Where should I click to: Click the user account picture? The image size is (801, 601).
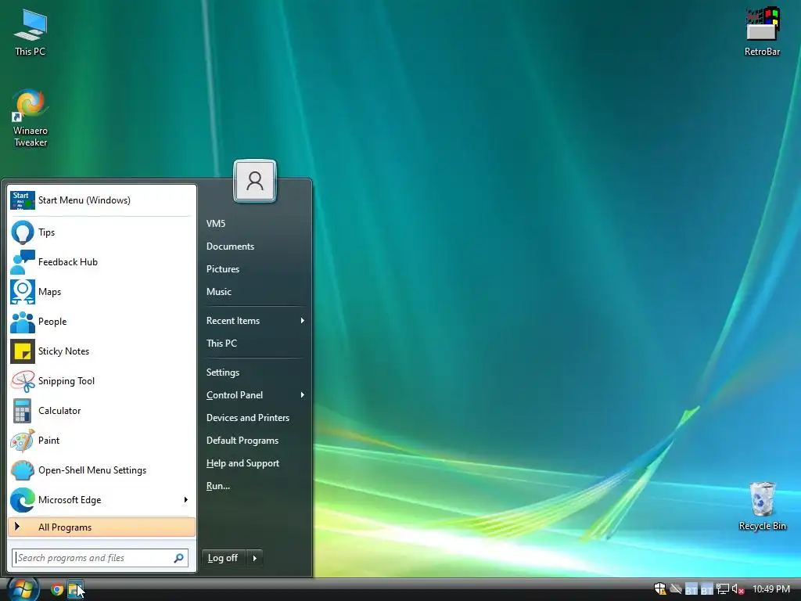click(x=255, y=181)
